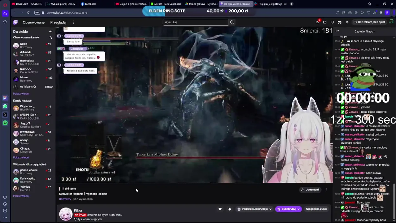Reload the page
396x223 pixels.
point(28,13)
